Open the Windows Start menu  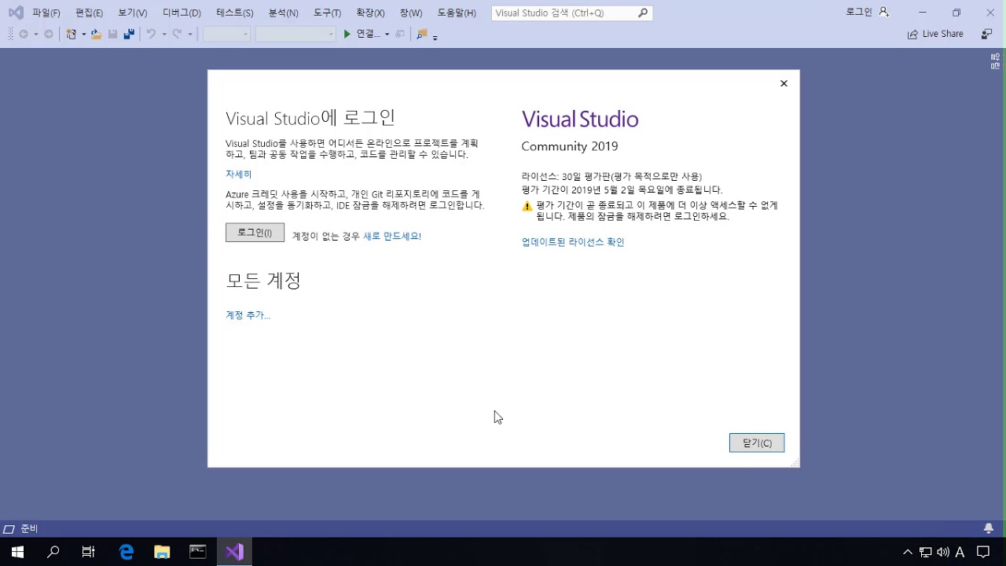(17, 552)
